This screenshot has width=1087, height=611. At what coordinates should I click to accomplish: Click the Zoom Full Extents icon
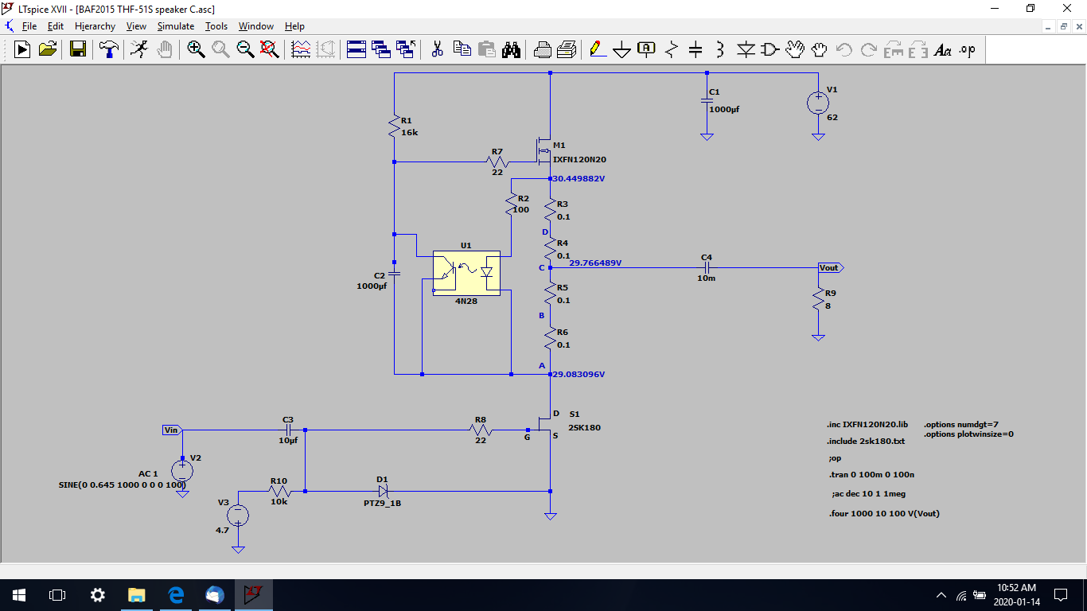[x=270, y=49]
